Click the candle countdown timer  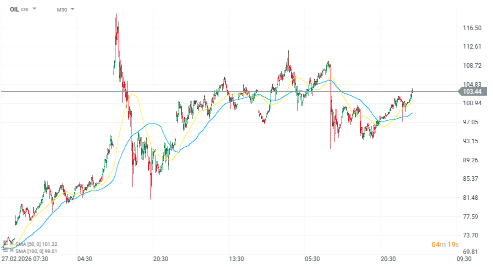tap(445, 244)
